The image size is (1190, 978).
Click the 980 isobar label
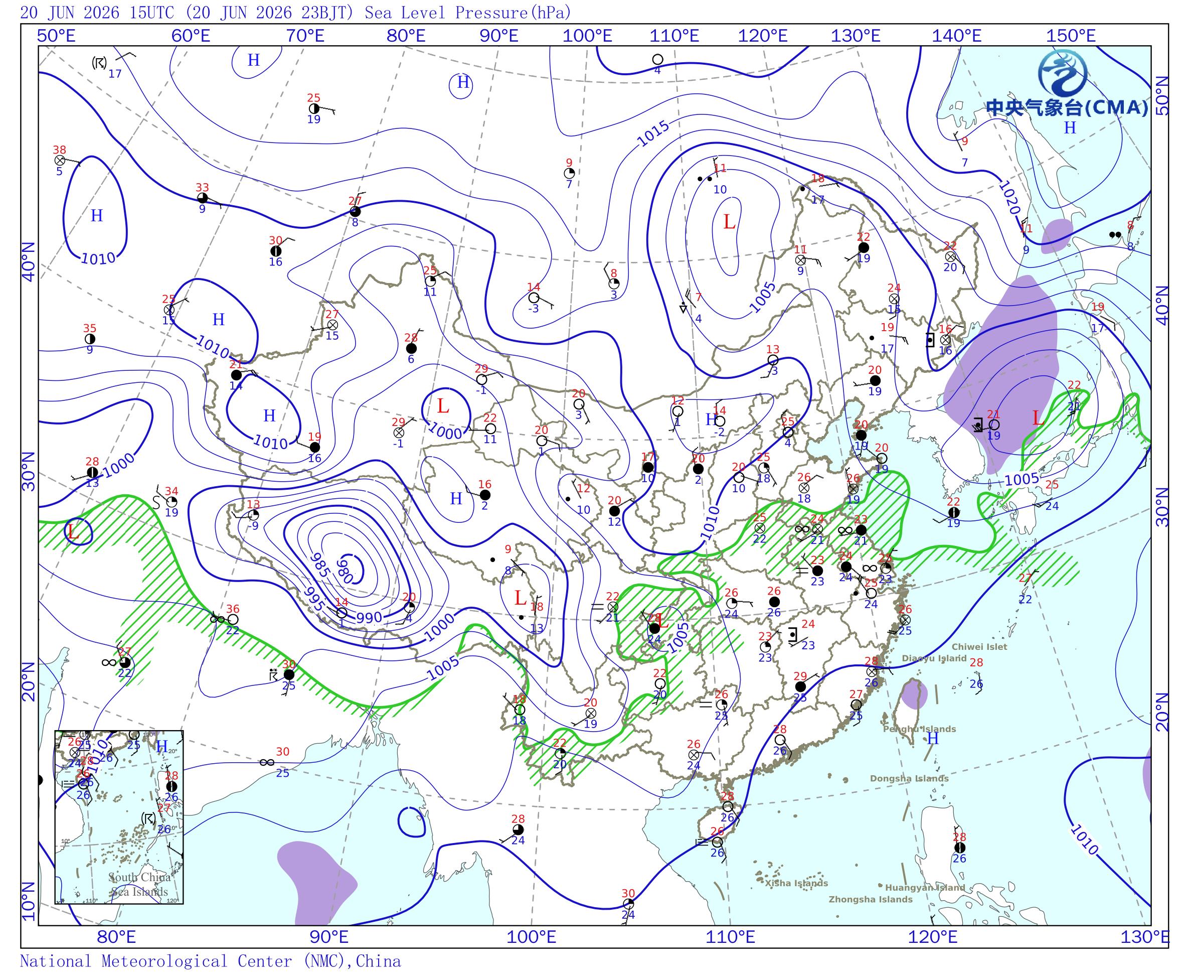(x=345, y=572)
